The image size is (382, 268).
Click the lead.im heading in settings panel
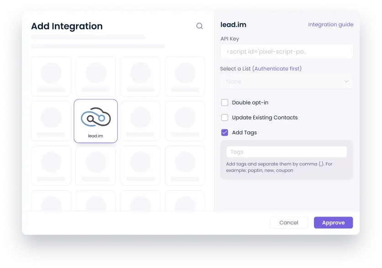(233, 25)
